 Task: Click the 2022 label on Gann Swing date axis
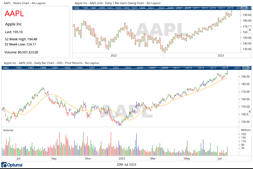pos(113,55)
